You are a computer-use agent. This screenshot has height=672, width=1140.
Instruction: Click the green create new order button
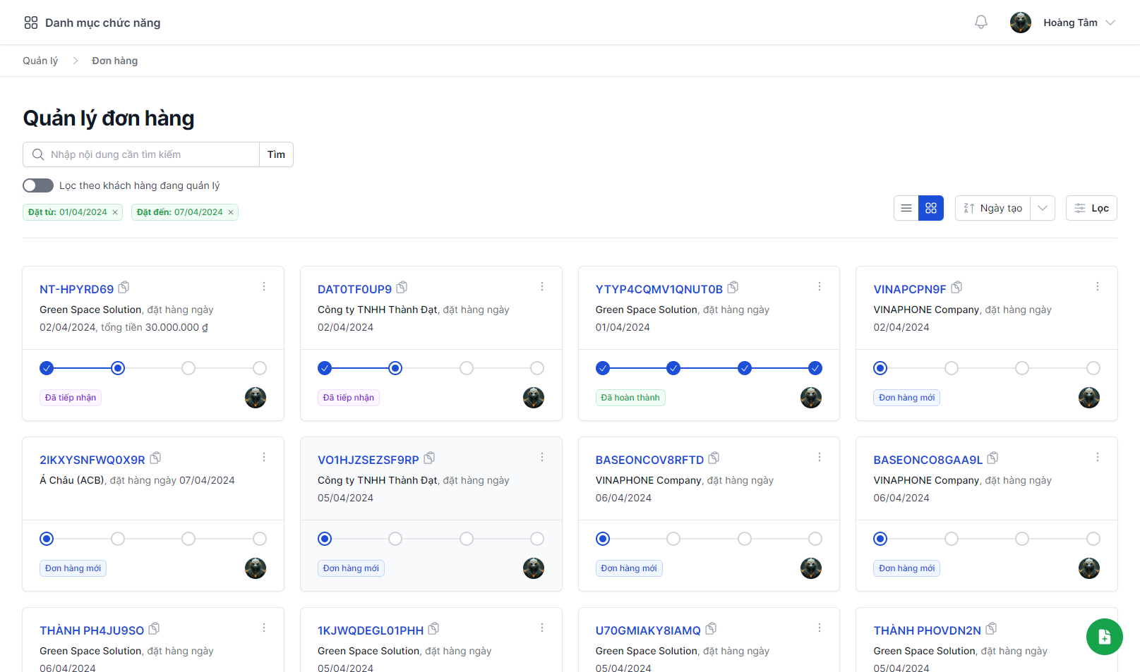click(1104, 637)
